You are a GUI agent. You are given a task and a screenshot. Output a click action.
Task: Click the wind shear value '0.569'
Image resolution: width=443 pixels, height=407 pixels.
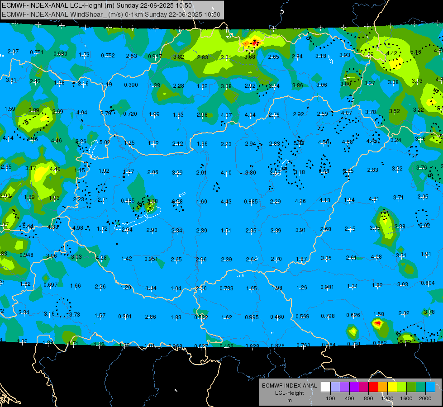[302, 317]
